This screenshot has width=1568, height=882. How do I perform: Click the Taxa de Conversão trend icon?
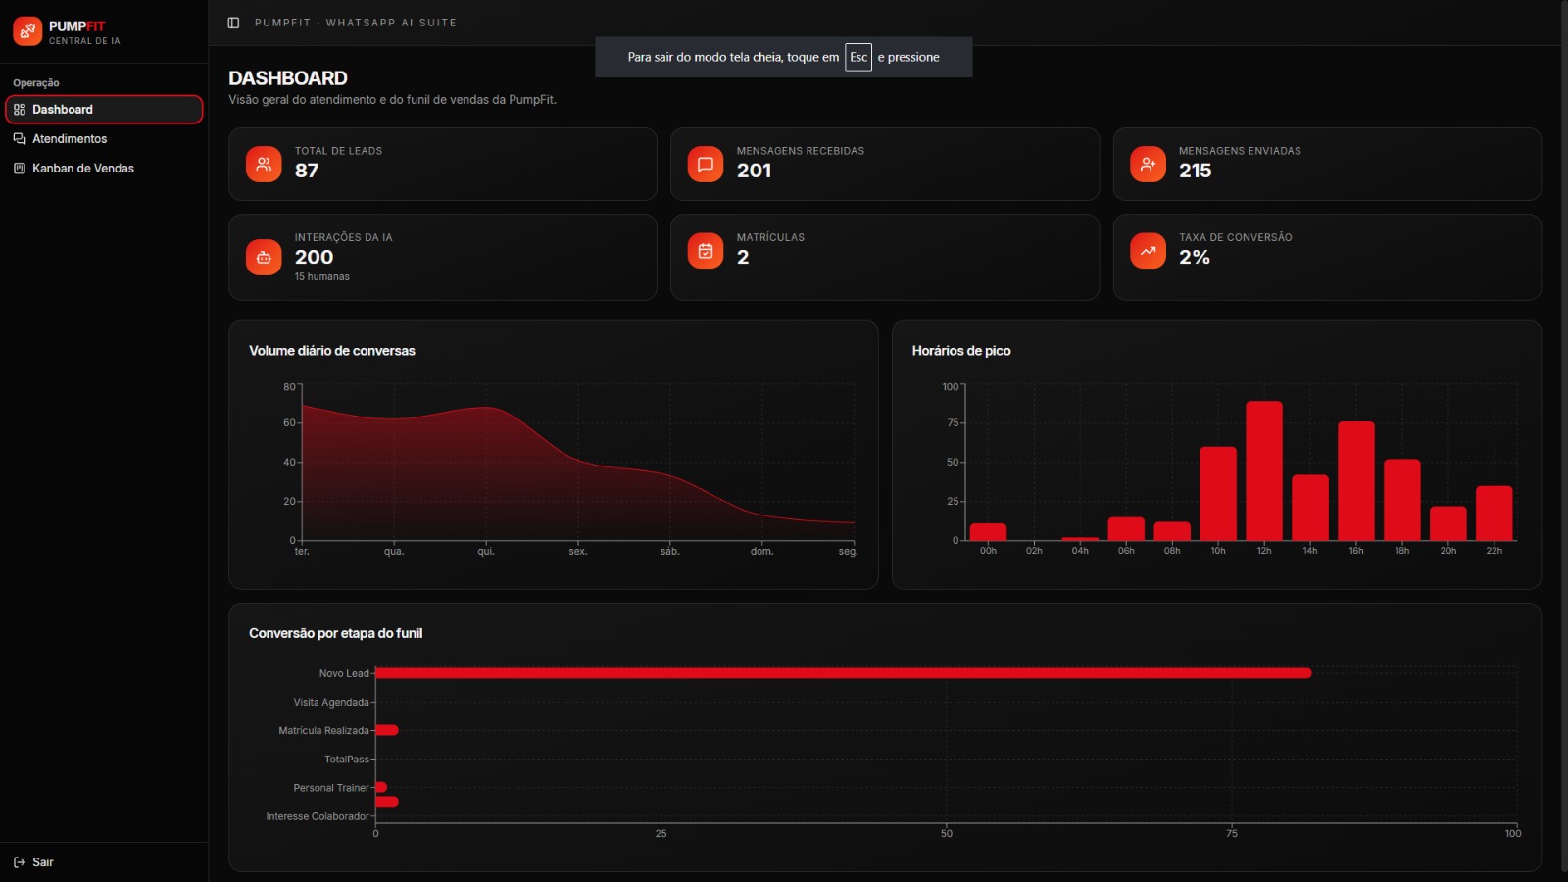pyautogui.click(x=1148, y=251)
